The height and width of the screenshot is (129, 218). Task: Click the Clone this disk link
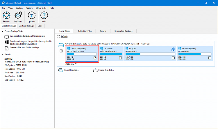(71, 70)
